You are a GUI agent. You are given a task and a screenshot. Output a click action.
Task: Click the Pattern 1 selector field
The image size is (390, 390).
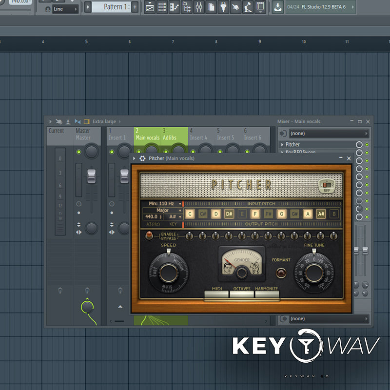pos(111,7)
